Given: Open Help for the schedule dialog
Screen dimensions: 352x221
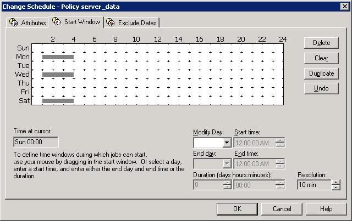Looking at the screenshot, I should point(326,209).
